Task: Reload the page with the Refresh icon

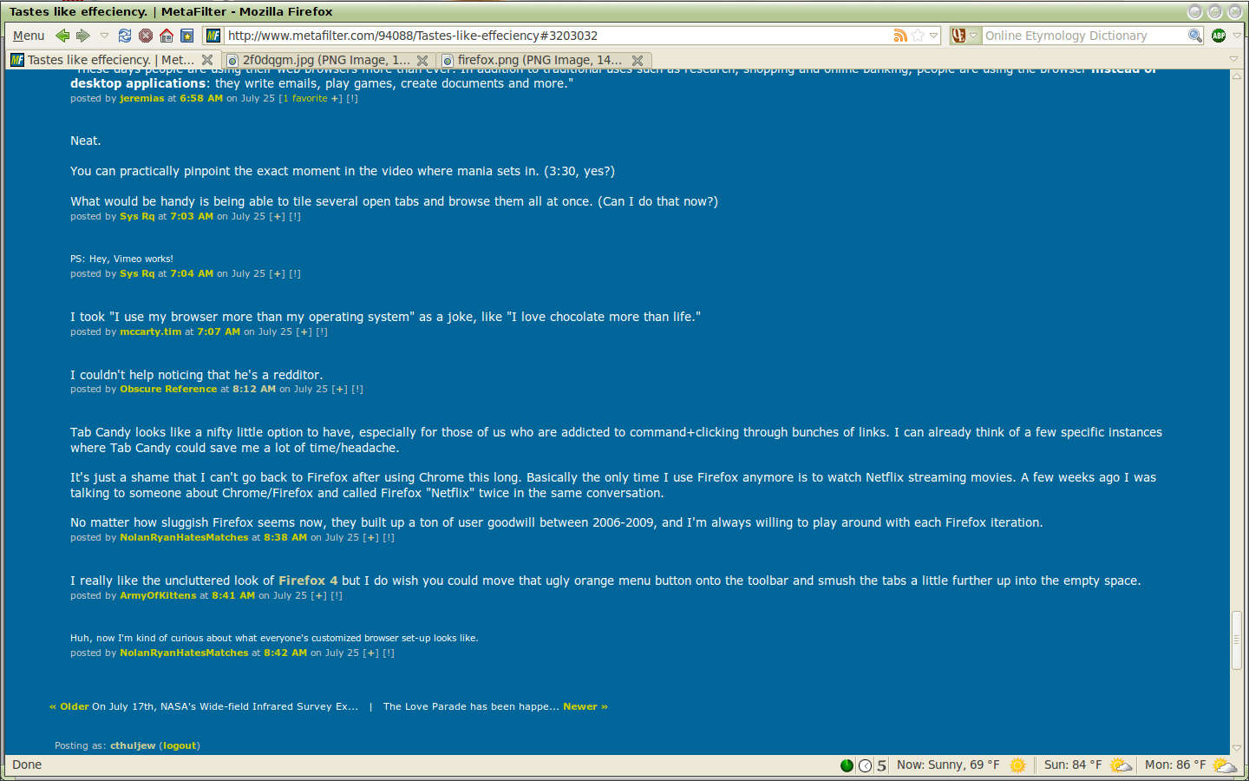Action: pyautogui.click(x=125, y=36)
